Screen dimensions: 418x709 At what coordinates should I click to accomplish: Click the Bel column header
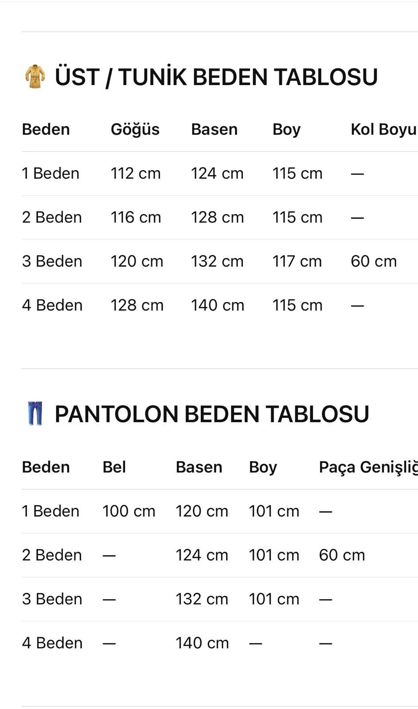pos(114,467)
